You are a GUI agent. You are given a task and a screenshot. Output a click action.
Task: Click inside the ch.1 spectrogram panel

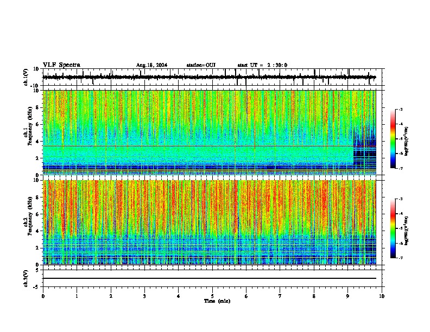[x=209, y=132]
